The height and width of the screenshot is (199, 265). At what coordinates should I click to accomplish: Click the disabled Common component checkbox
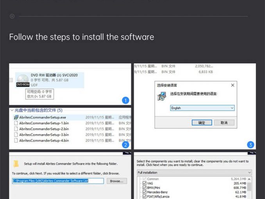click(x=145, y=179)
